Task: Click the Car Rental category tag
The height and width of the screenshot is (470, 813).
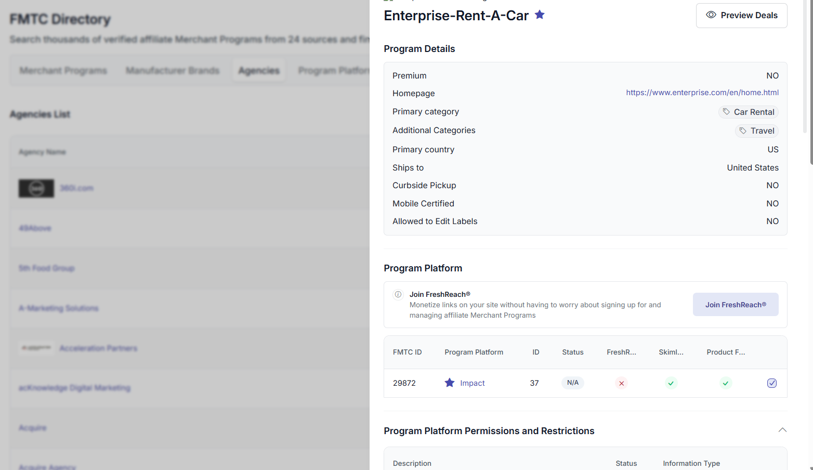Action: (748, 112)
